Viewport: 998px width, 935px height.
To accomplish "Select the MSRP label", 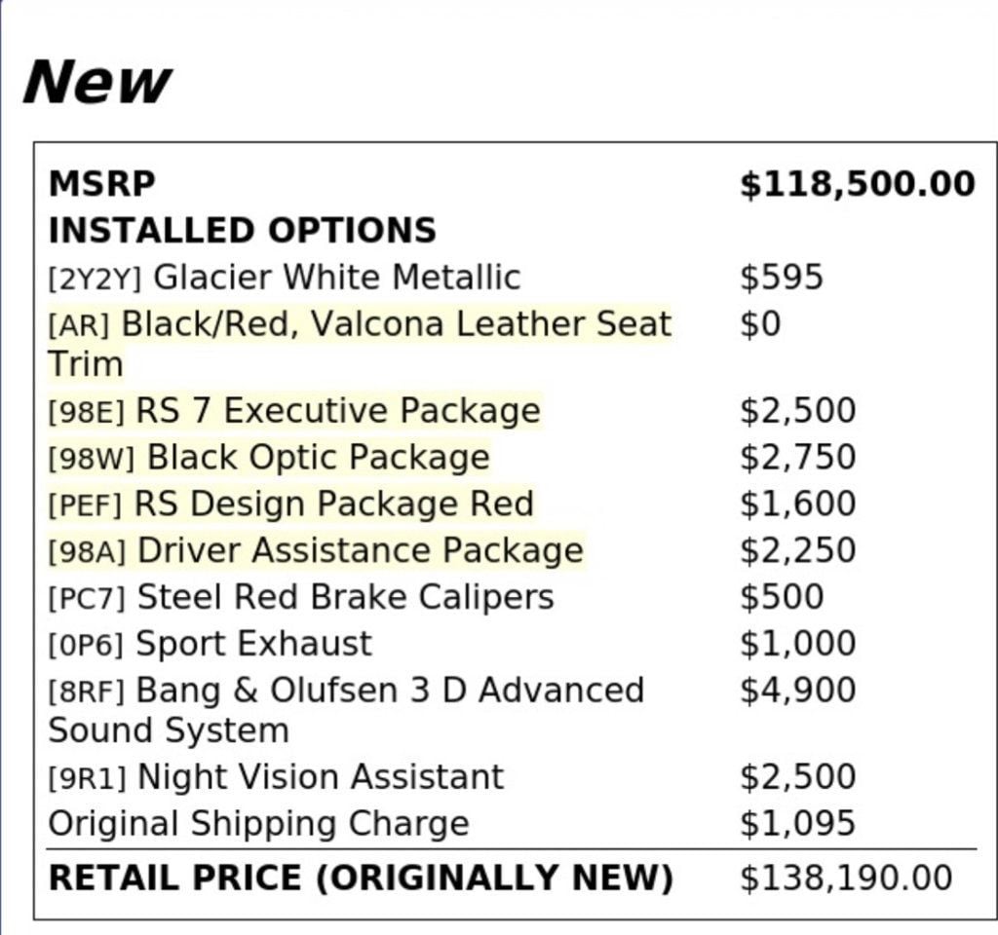I will click(101, 184).
